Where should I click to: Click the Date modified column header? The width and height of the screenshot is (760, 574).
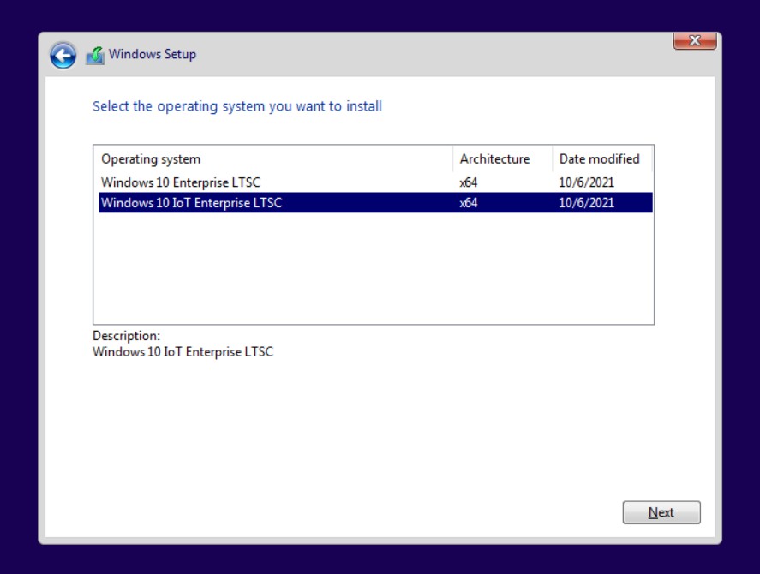pos(599,159)
